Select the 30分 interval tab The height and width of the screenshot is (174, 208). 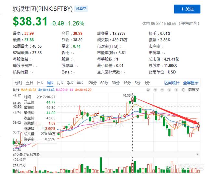point(116,83)
